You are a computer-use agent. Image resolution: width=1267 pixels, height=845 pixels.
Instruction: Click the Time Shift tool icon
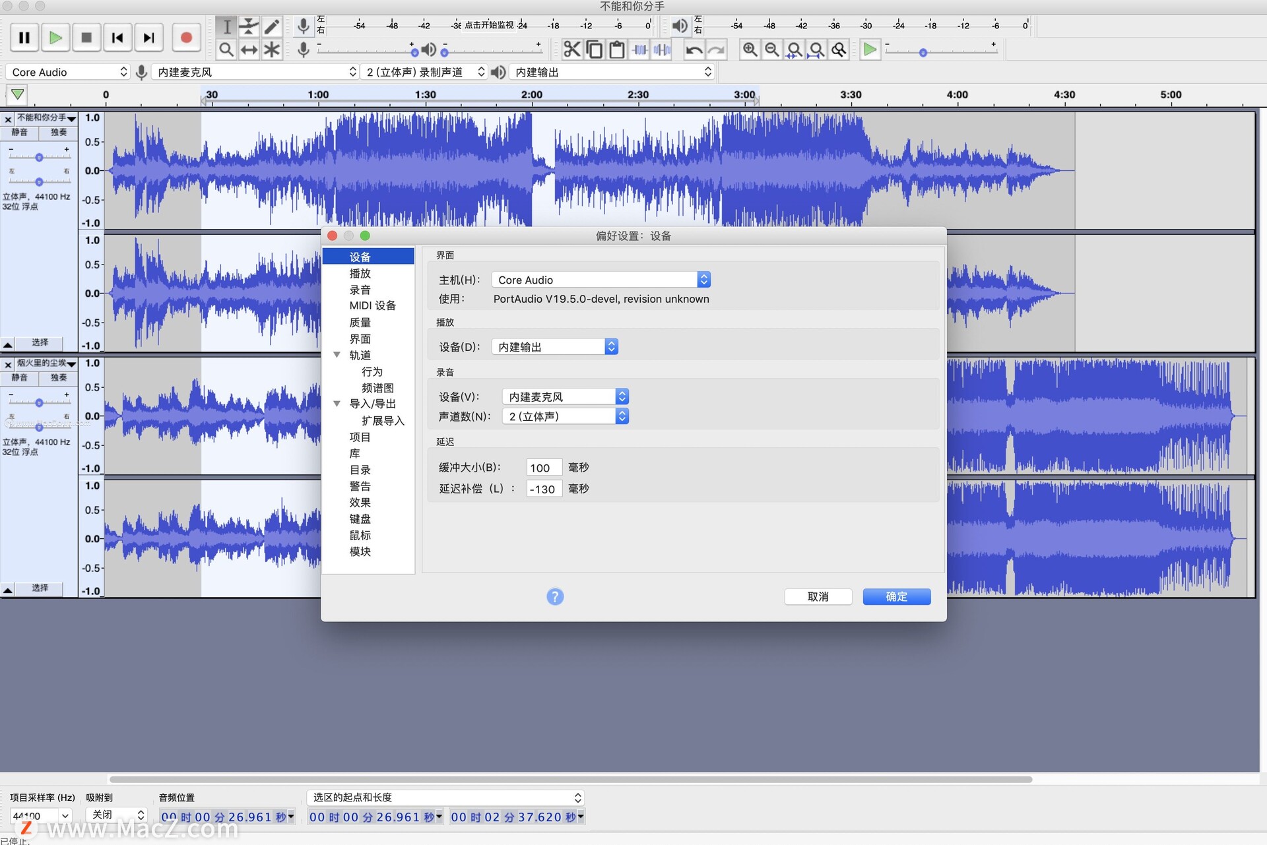click(250, 49)
